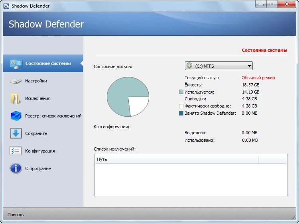Close the Shadow Defender window

287,4
